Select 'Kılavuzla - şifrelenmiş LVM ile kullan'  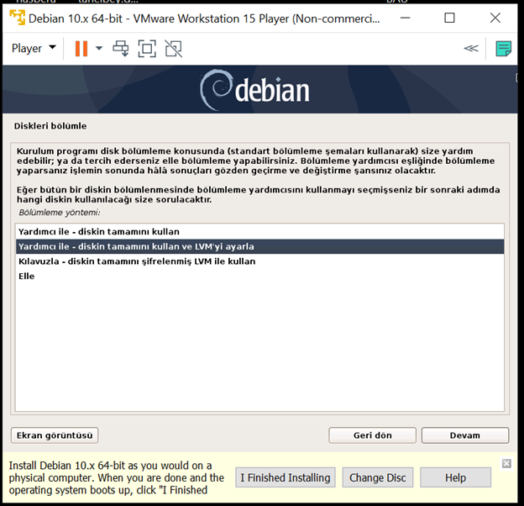point(259,261)
